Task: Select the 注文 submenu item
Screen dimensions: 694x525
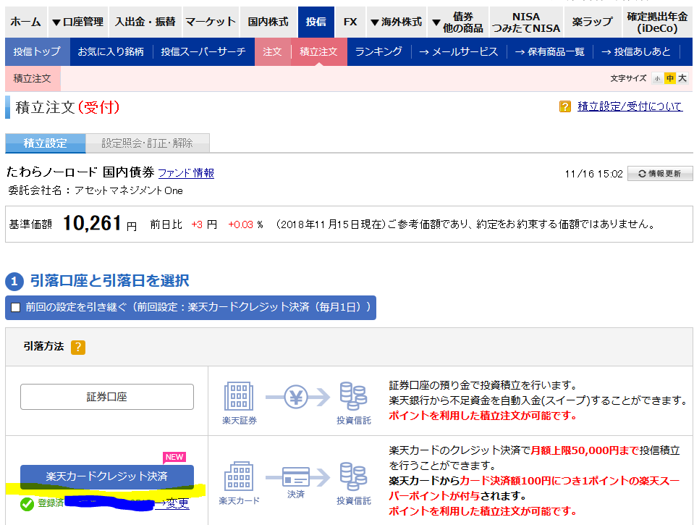Action: (272, 52)
